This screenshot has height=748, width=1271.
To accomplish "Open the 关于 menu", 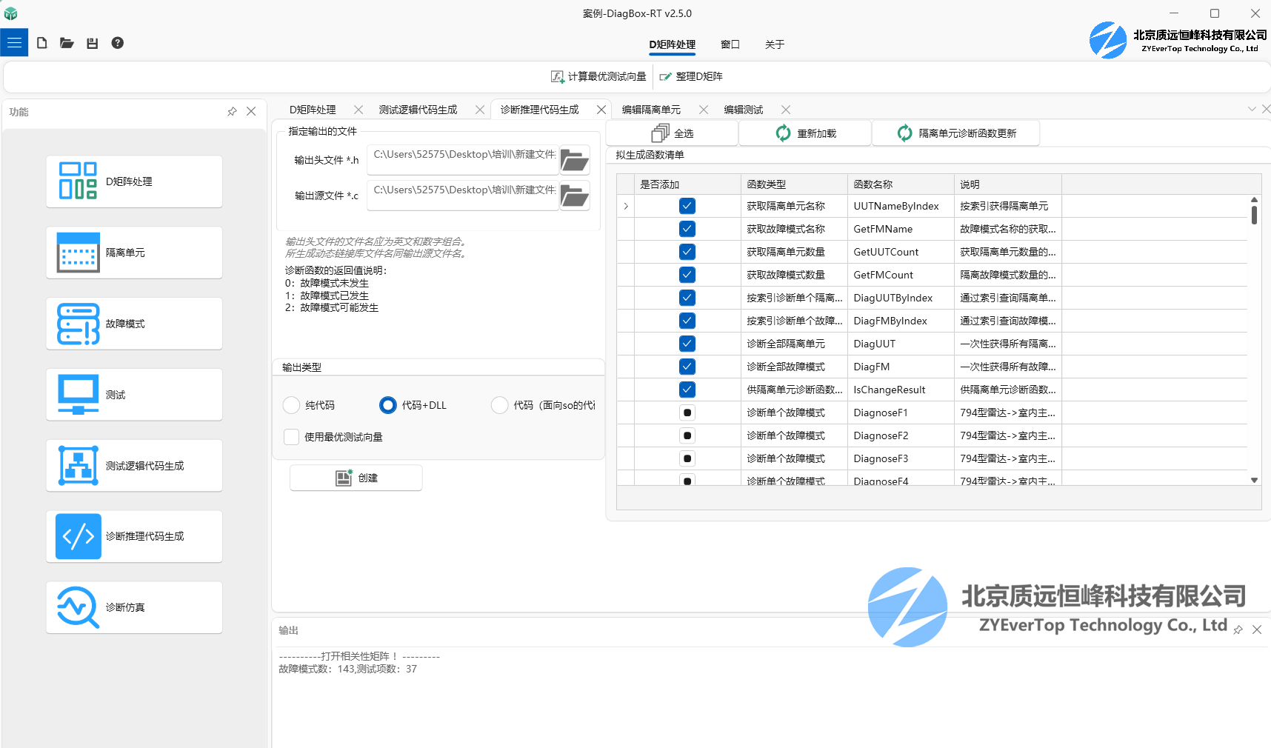I will pyautogui.click(x=775, y=44).
